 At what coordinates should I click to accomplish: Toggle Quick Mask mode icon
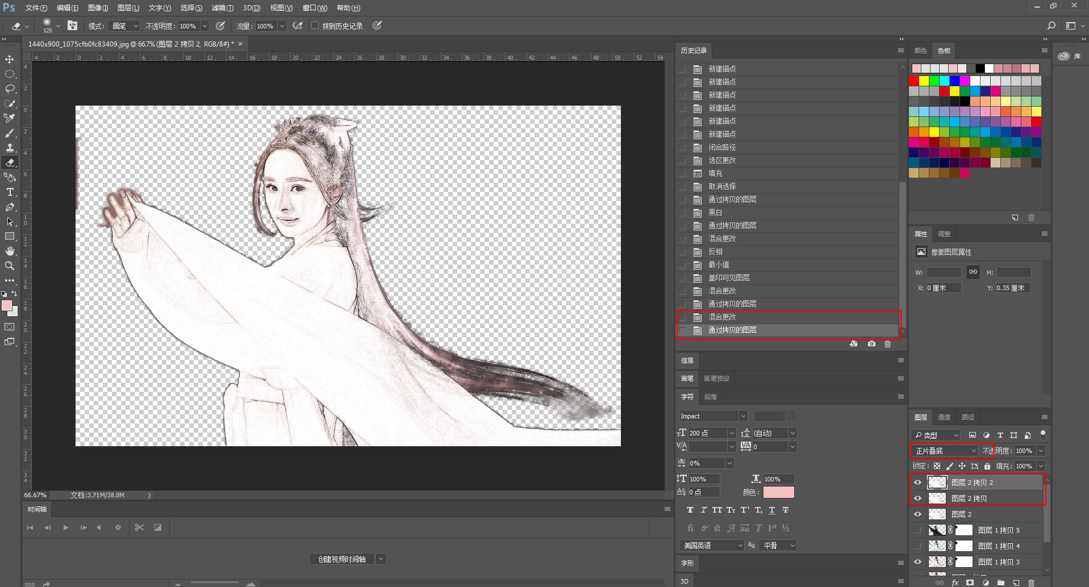click(x=10, y=326)
